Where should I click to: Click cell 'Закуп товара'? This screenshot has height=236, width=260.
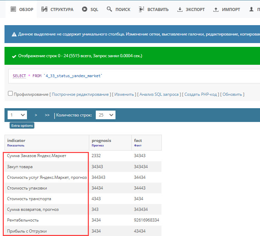click(x=20, y=167)
